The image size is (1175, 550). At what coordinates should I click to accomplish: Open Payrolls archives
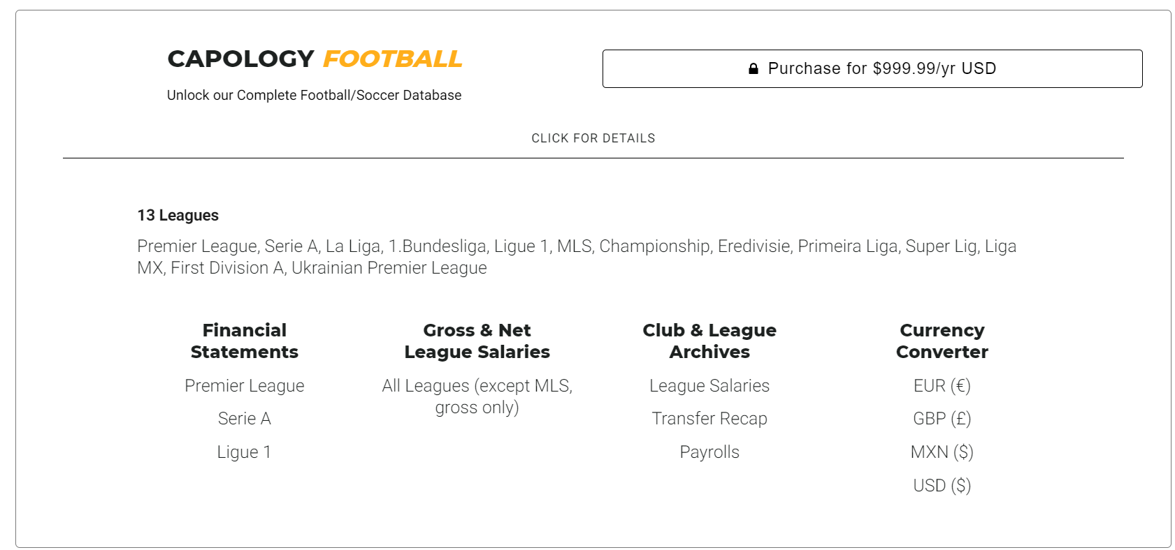[709, 452]
